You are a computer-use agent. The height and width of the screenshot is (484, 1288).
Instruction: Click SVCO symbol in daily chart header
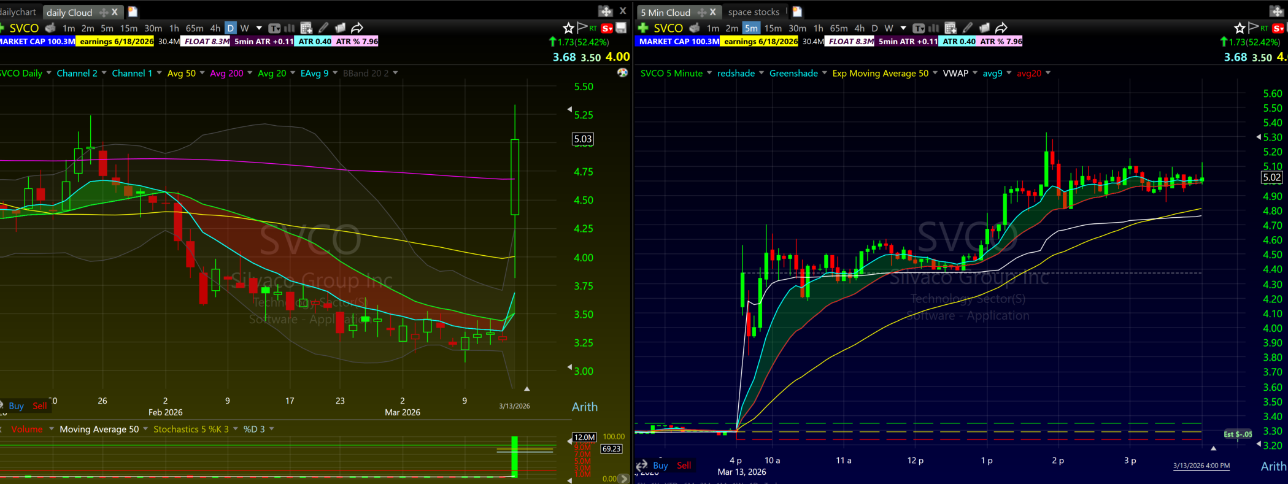click(x=24, y=28)
